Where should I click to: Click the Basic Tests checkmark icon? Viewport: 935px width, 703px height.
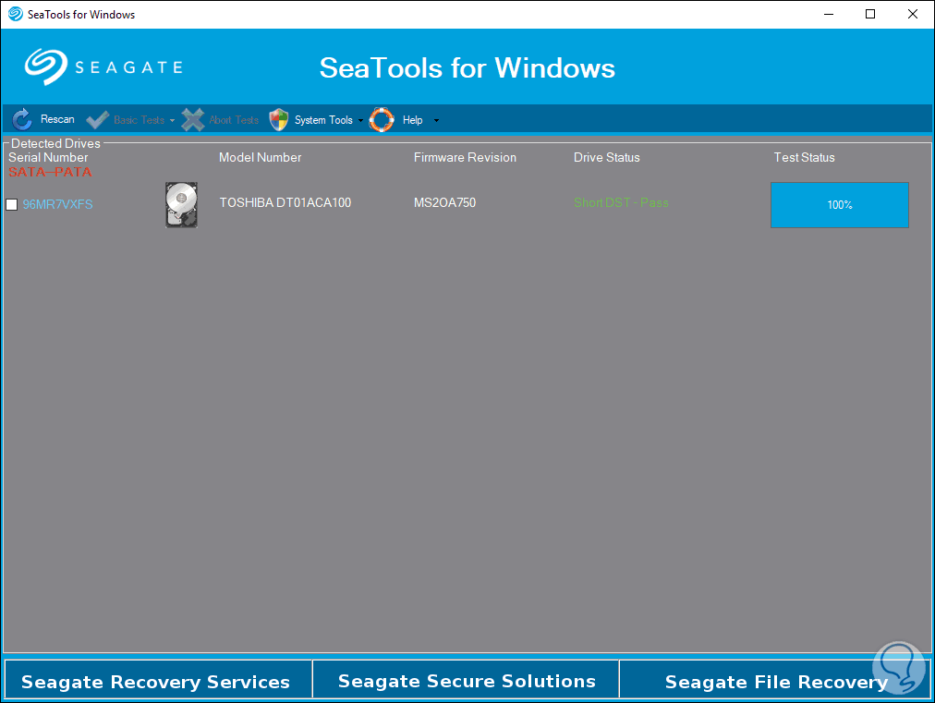97,120
